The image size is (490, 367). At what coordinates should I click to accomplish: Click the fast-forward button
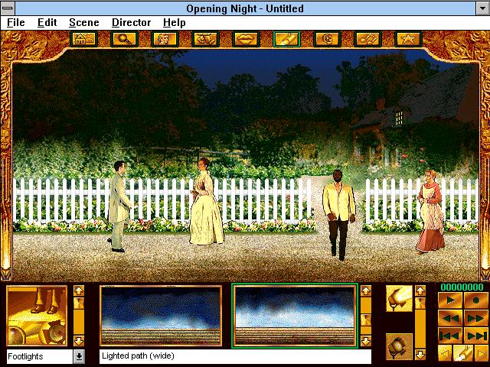pos(476,318)
